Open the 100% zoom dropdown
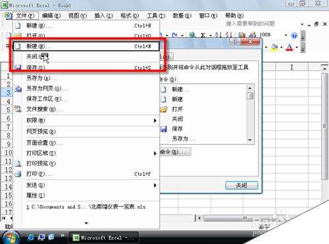The height and width of the screenshot is (244, 329). tap(286, 35)
